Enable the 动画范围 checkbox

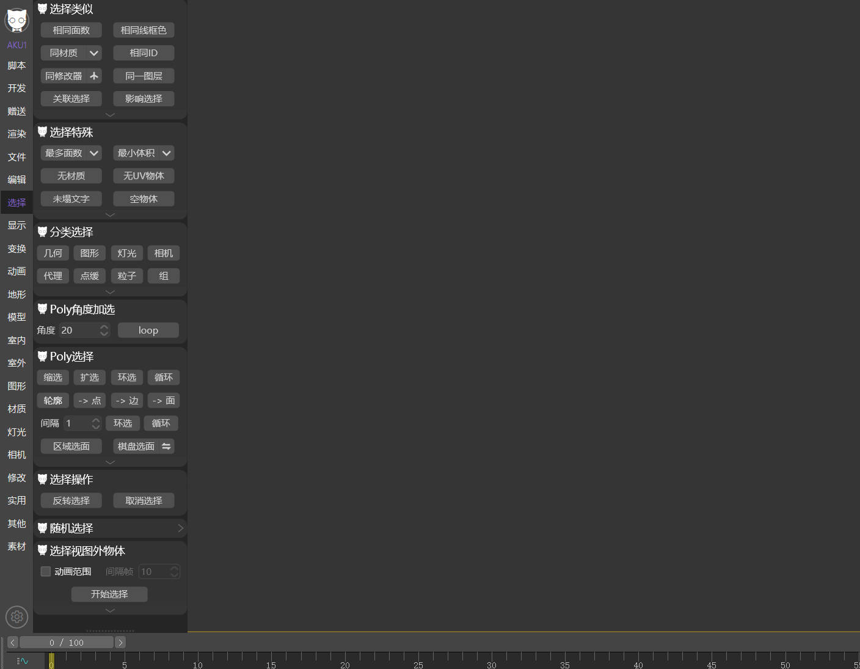[46, 571]
